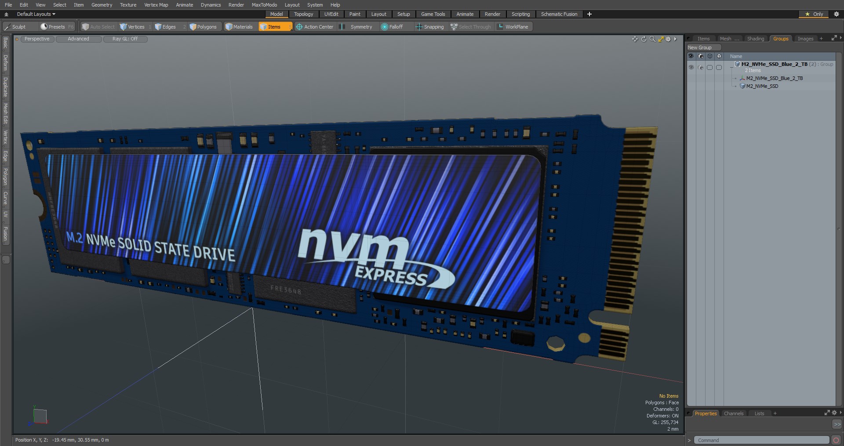844x446 pixels.
Task: Expand properties with the >> button
Action: [837, 424]
